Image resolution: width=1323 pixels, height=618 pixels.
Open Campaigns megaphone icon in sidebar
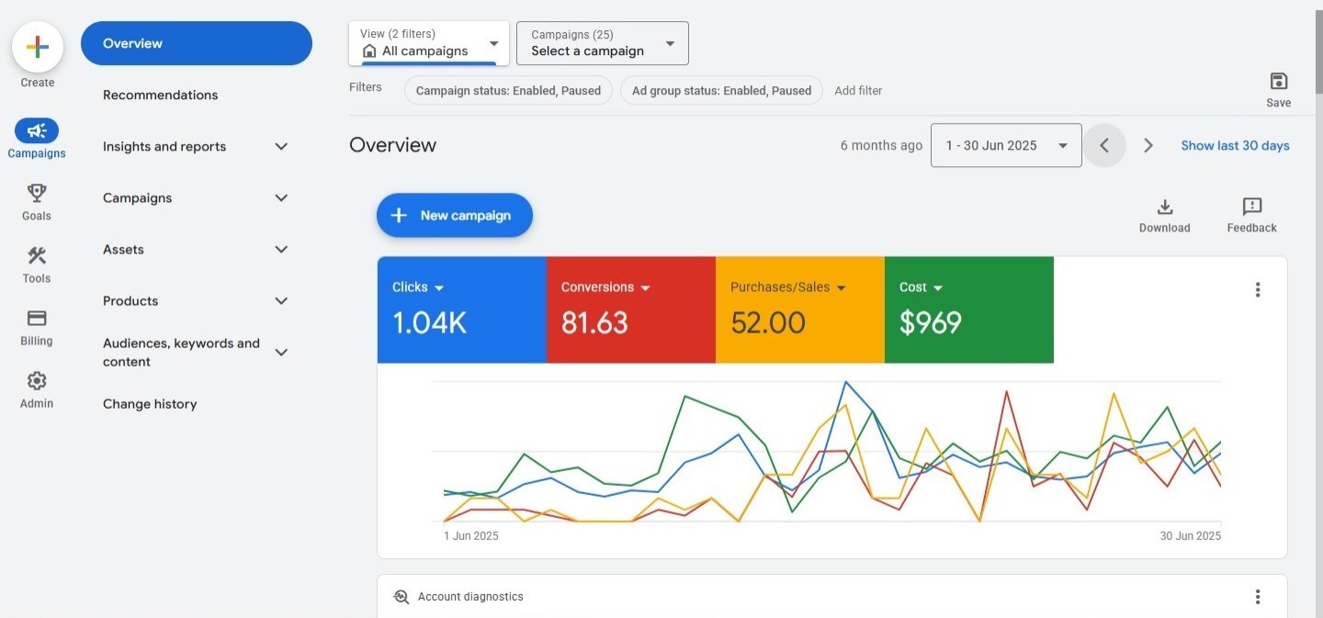[x=37, y=131]
